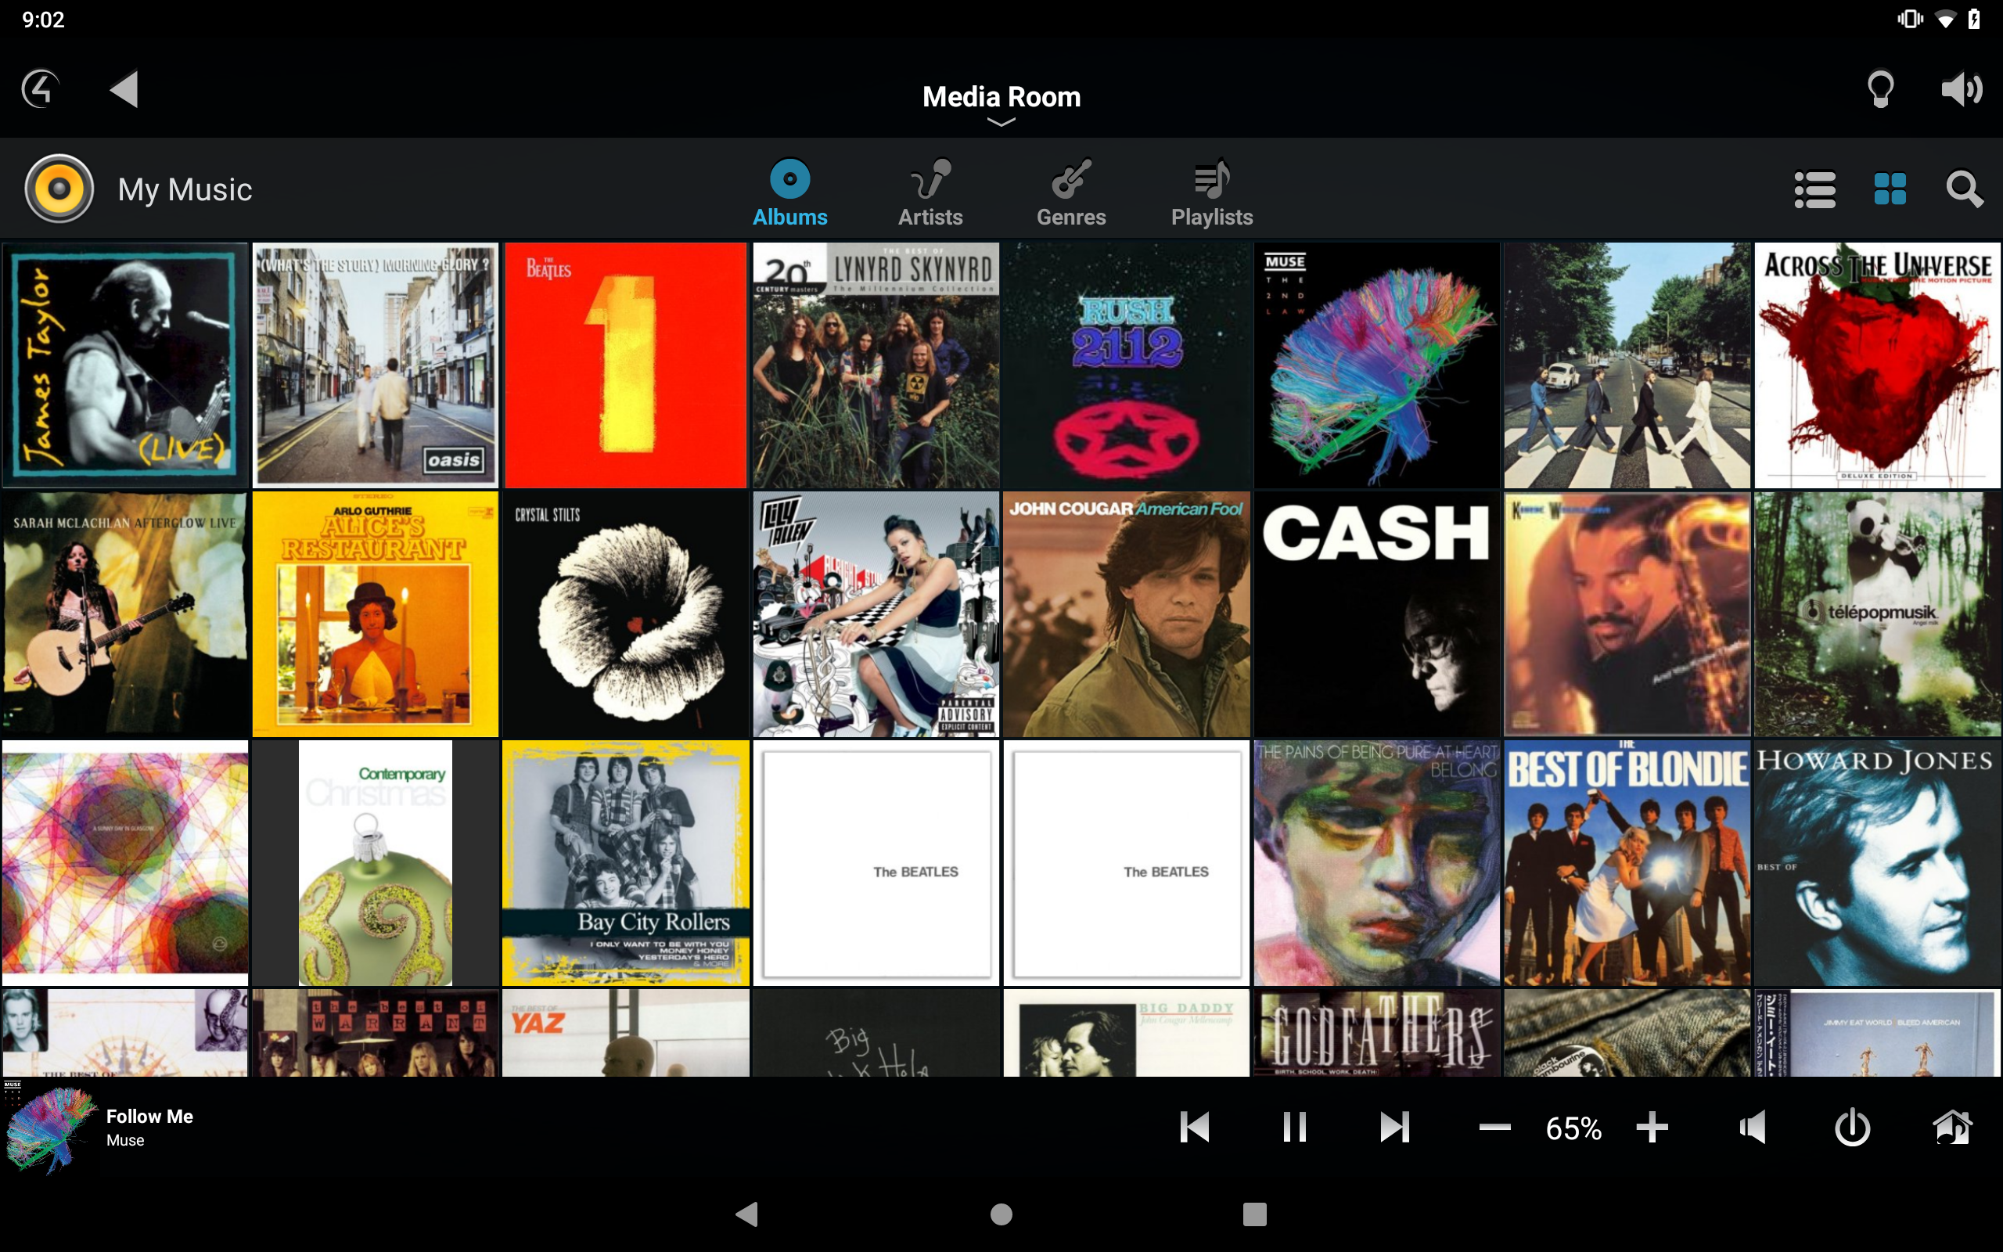Open Alice's Restaurant album

coord(375,614)
